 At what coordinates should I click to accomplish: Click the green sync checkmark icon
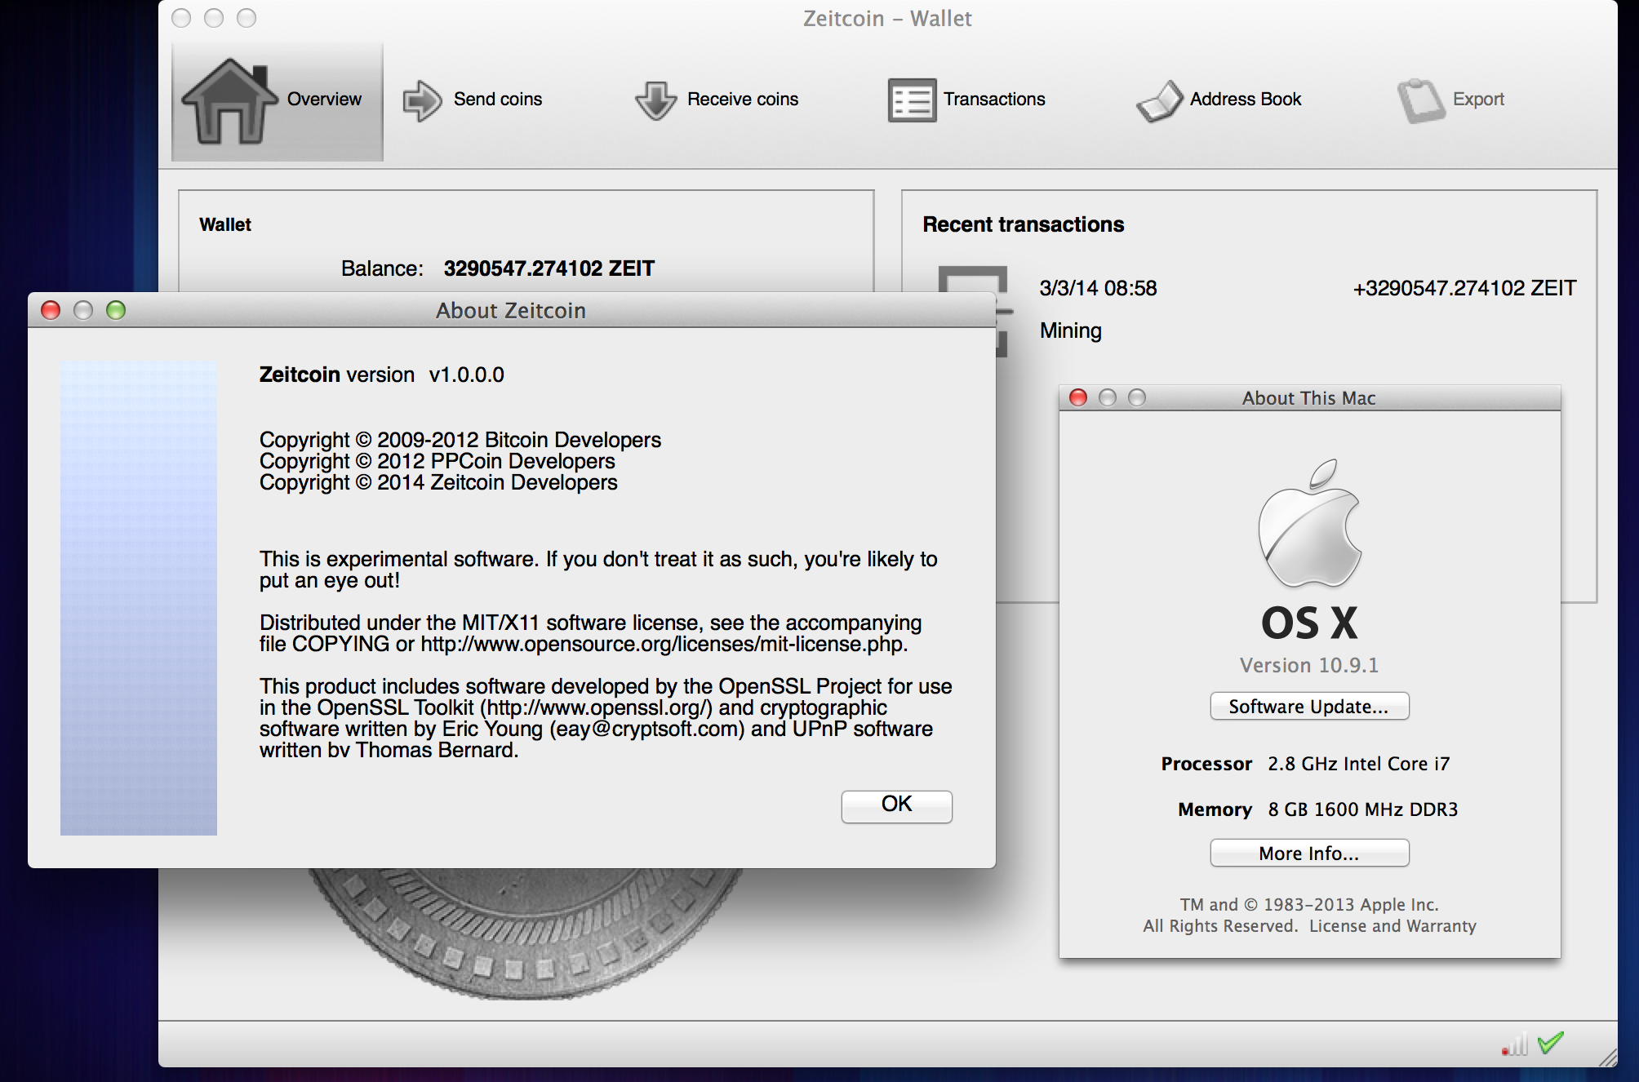[1550, 1042]
